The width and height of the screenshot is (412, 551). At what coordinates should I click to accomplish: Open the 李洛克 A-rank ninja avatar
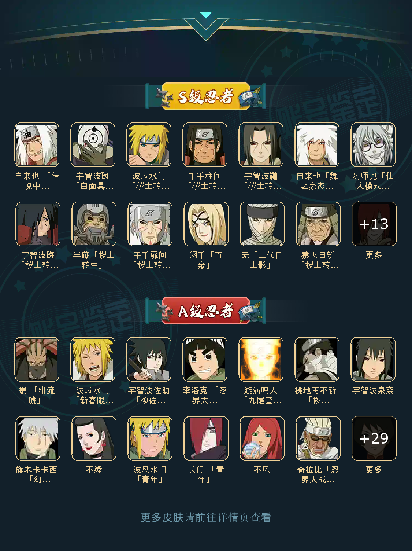pos(205,359)
